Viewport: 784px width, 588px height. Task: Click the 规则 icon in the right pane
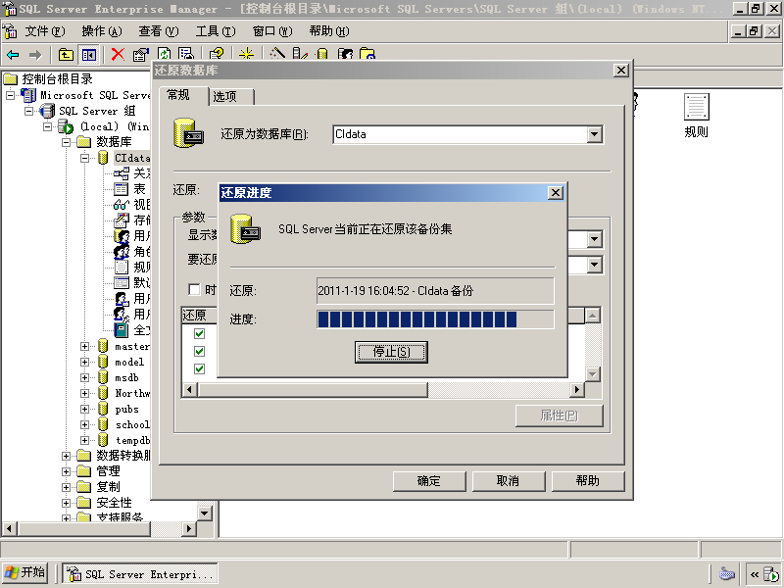tap(696, 107)
